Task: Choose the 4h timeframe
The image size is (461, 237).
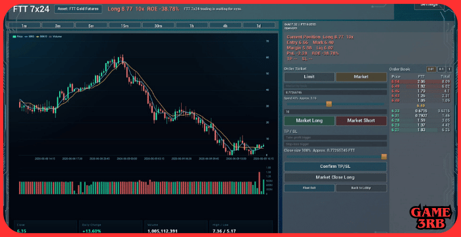Action: [x=225, y=26]
